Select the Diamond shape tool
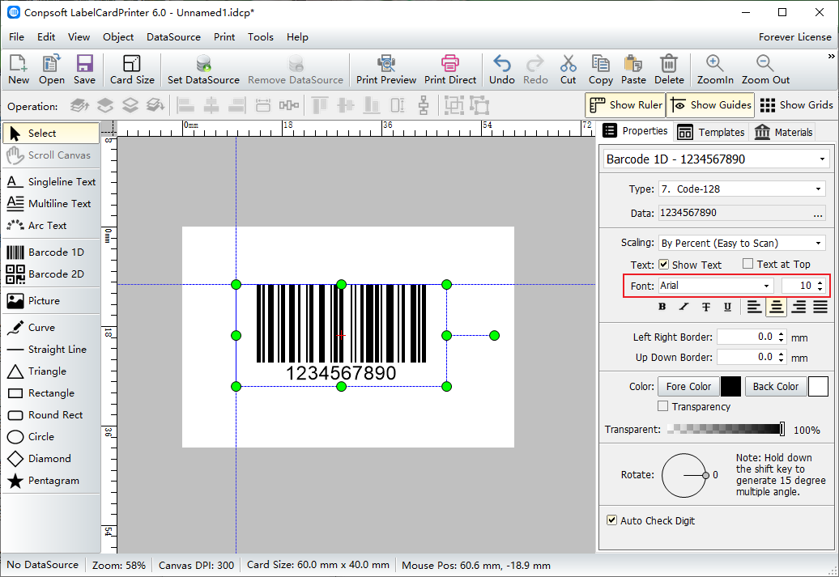The width and height of the screenshot is (839, 577). pos(51,459)
